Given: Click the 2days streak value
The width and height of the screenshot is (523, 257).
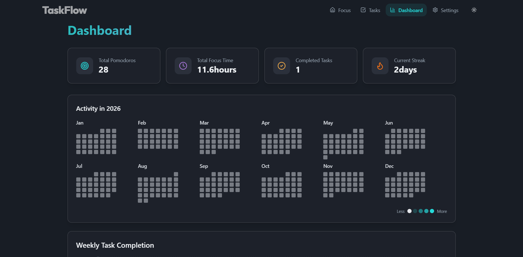Looking at the screenshot, I should tap(405, 70).
